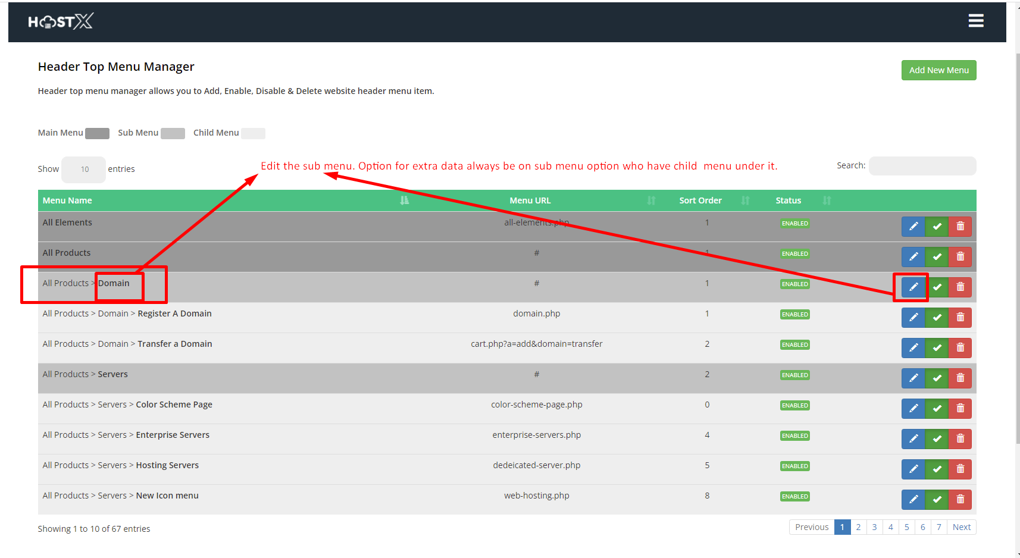Viewport: 1020px width, 558px height.
Task: Click the HostX logo
Action: 61,22
